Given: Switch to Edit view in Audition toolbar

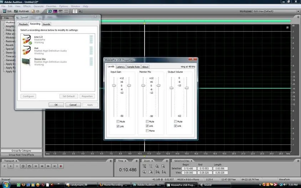Looking at the screenshot, I should click(x=7, y=11).
